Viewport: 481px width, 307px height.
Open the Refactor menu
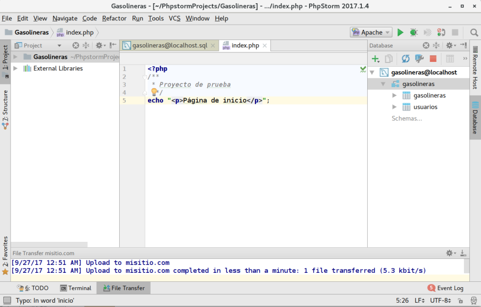click(114, 18)
